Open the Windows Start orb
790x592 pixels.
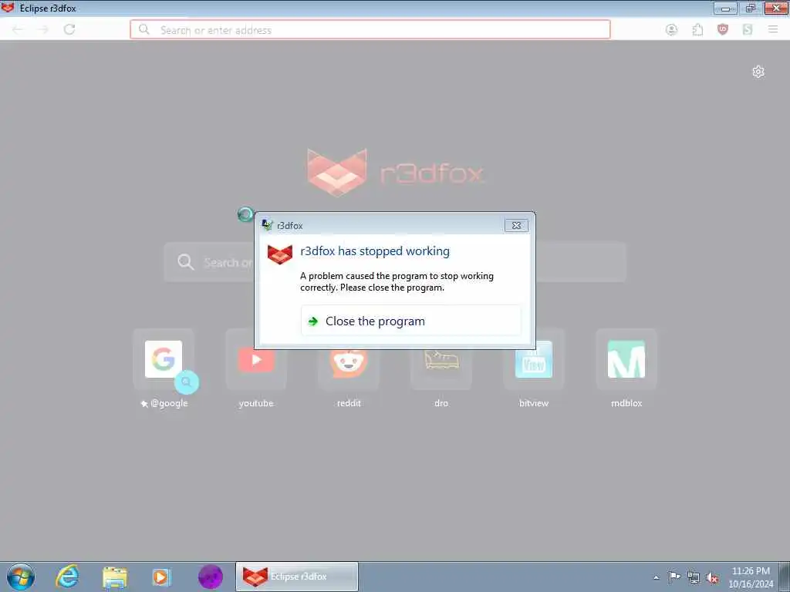point(21,577)
